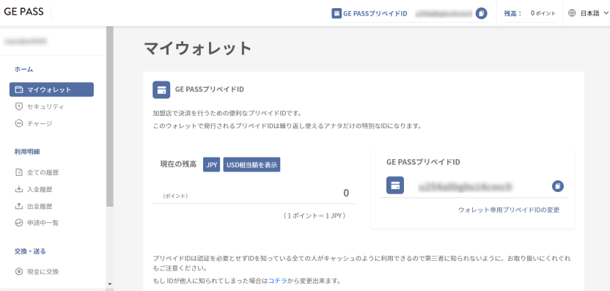This screenshot has height=291, width=610.
Task: Click the 現在の残高 label
Action: 178,164
